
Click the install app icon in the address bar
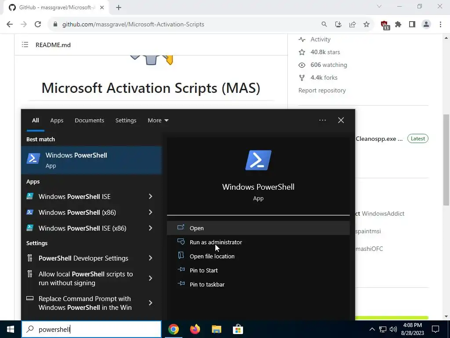coord(338,25)
